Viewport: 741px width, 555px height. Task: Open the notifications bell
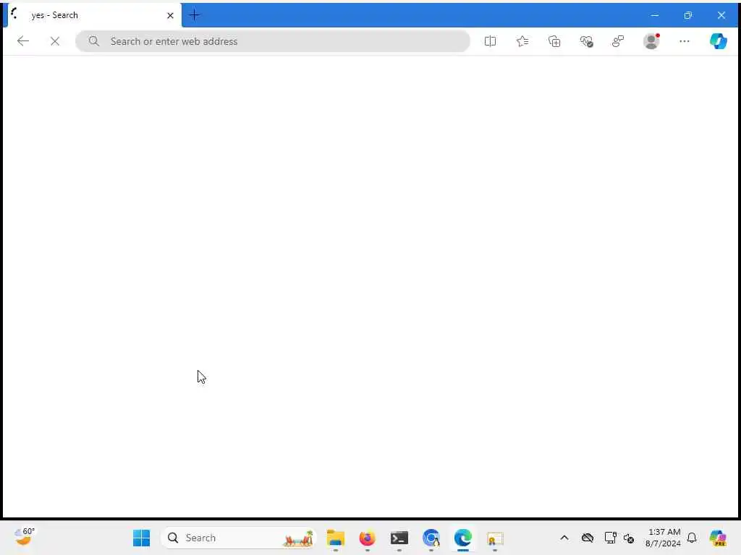coord(692,538)
